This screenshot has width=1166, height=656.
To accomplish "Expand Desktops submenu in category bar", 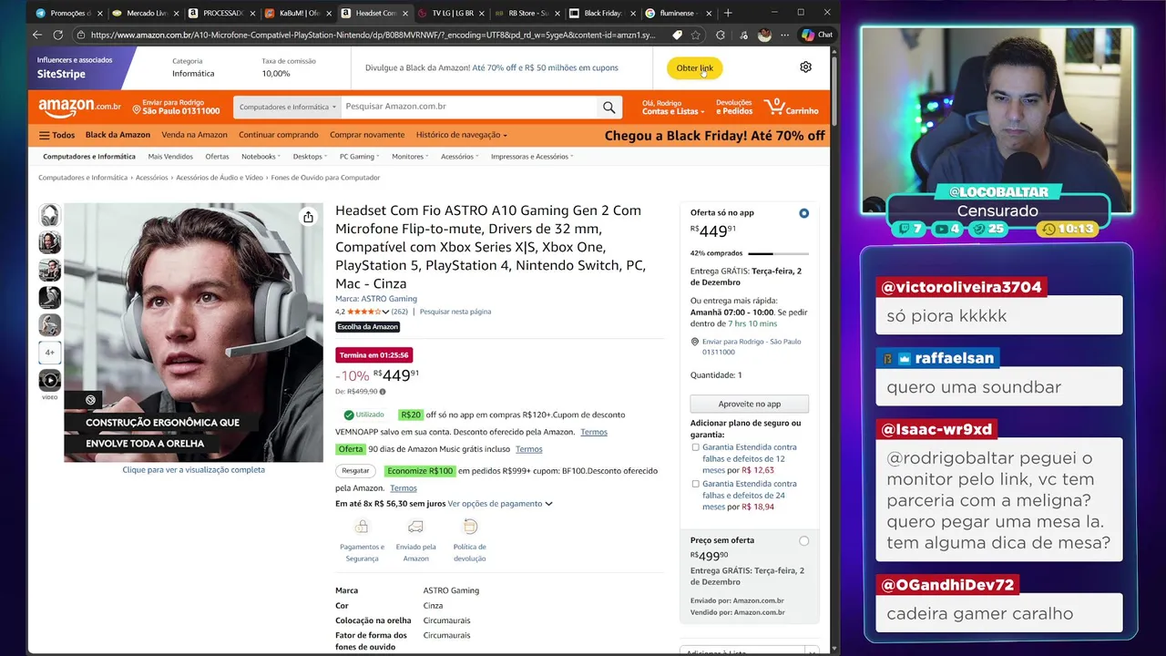I will 310,157.
